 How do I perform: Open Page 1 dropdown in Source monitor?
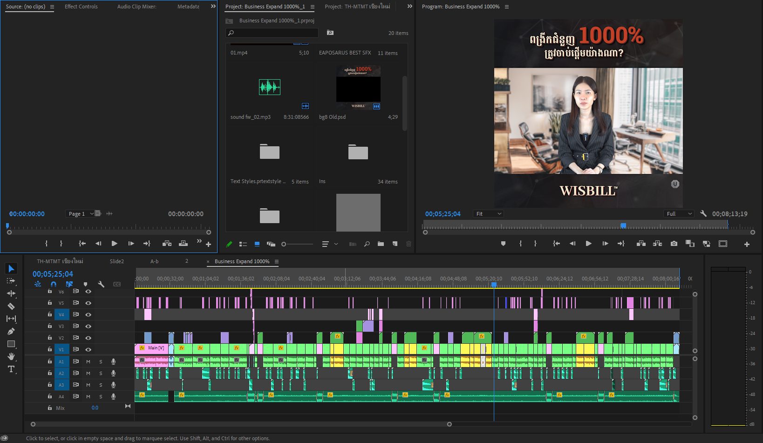[x=80, y=214]
